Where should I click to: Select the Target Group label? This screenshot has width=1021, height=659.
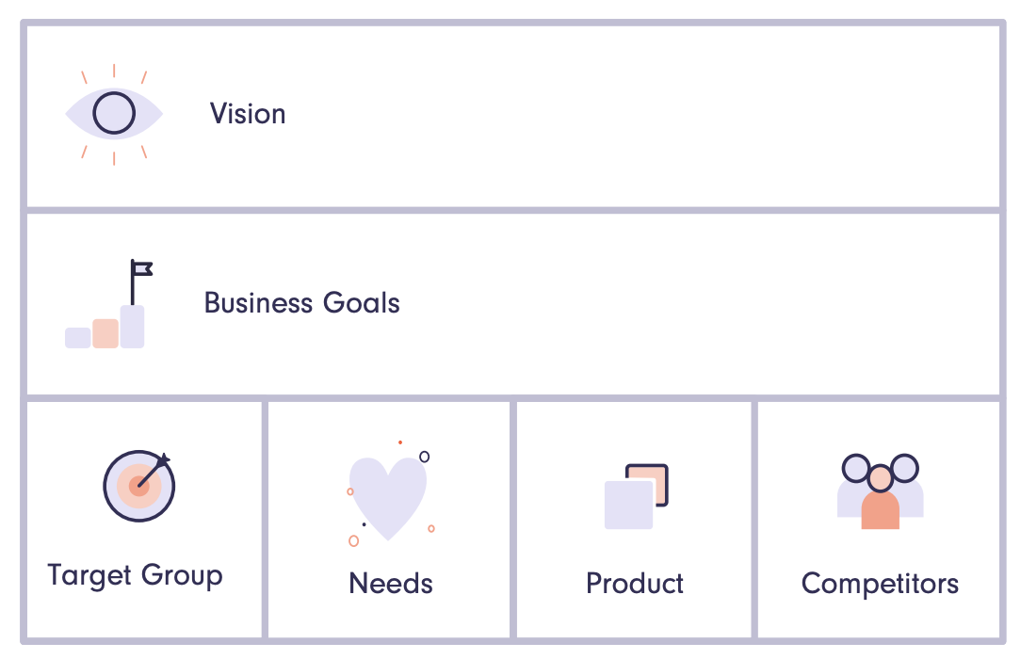(136, 576)
